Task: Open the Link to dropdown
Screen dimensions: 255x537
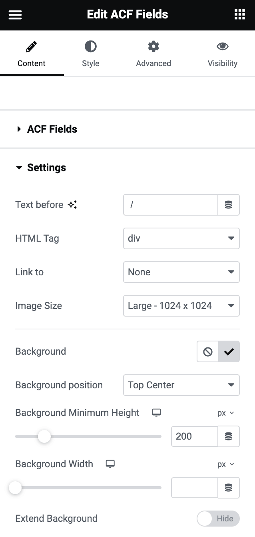Action: [181, 272]
